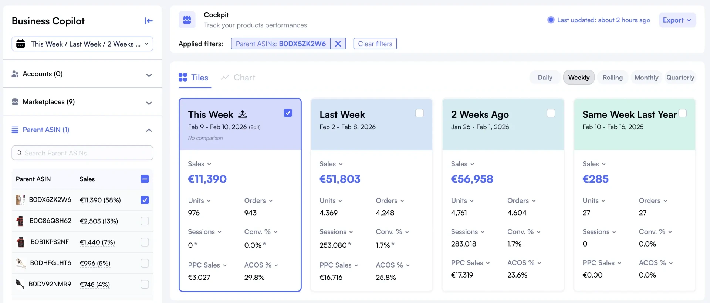Check the B0C86Q8H62 row checkbox
The image size is (710, 303).
point(145,221)
